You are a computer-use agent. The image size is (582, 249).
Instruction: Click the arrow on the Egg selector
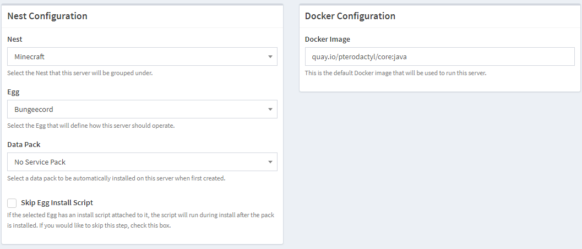tap(270, 109)
